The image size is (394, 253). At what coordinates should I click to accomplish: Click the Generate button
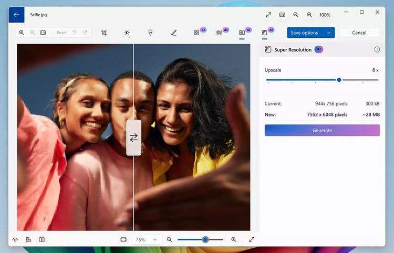pos(322,130)
